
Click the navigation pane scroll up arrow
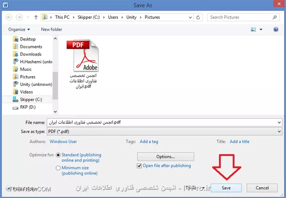coord(55,39)
